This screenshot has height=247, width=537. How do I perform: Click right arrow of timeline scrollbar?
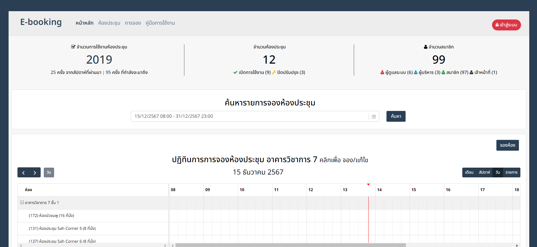(x=517, y=245)
